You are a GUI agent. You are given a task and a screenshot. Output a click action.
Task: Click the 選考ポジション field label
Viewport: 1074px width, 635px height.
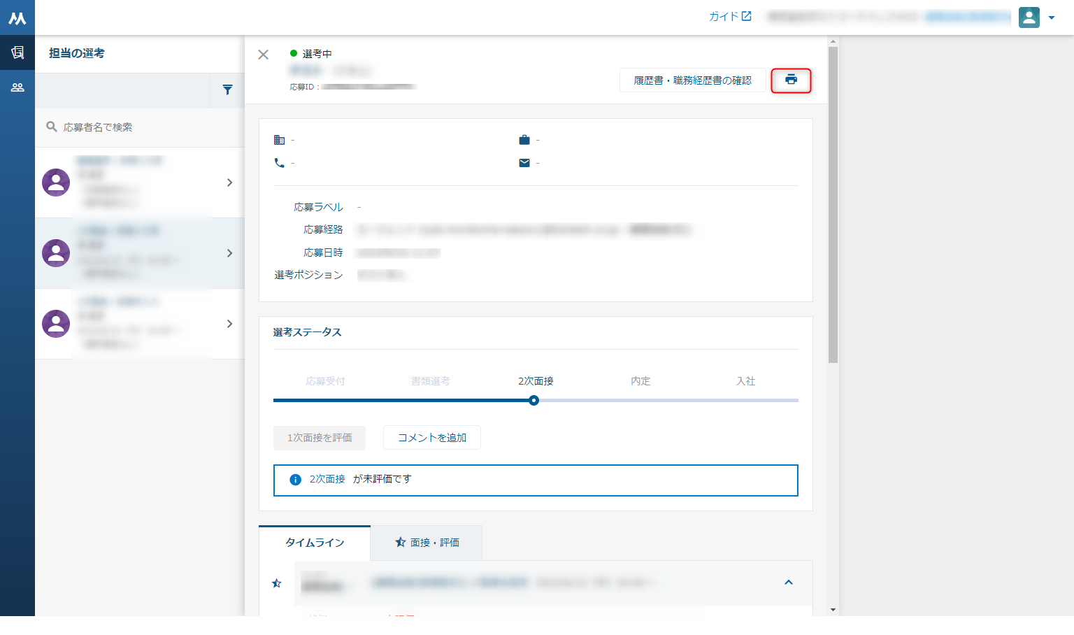(308, 275)
